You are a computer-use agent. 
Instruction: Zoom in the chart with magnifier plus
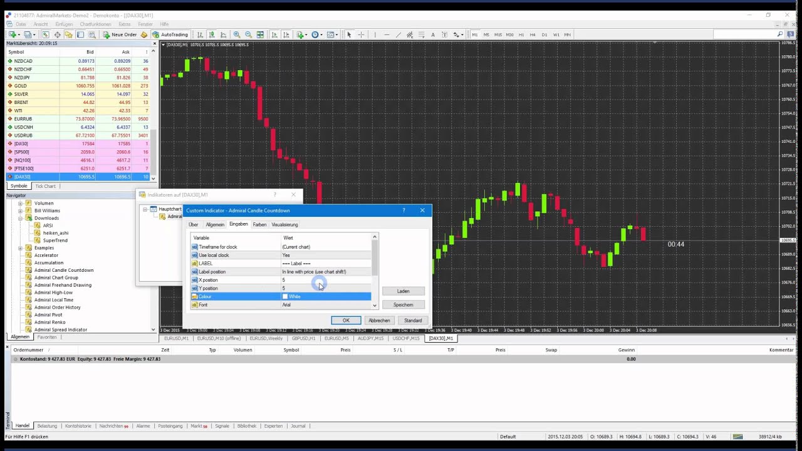pyautogui.click(x=237, y=34)
